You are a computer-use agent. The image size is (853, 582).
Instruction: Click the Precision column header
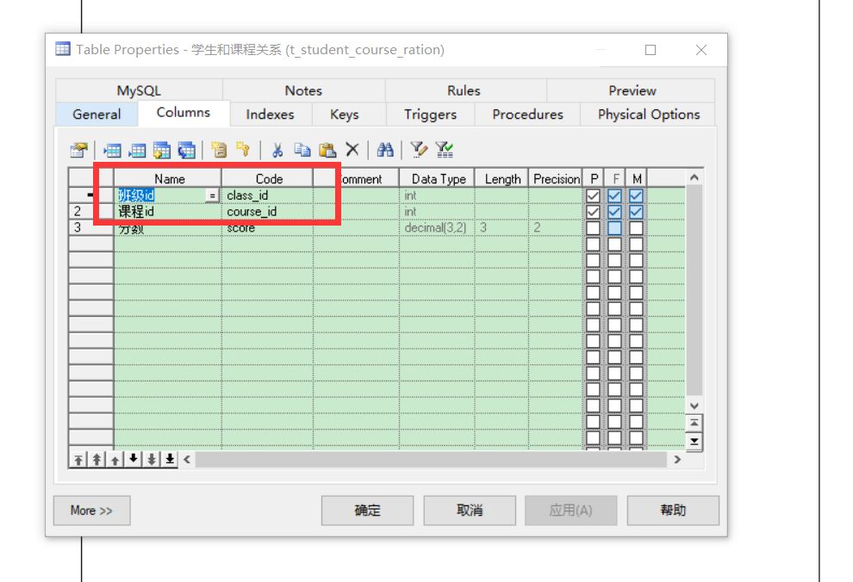pos(556,179)
